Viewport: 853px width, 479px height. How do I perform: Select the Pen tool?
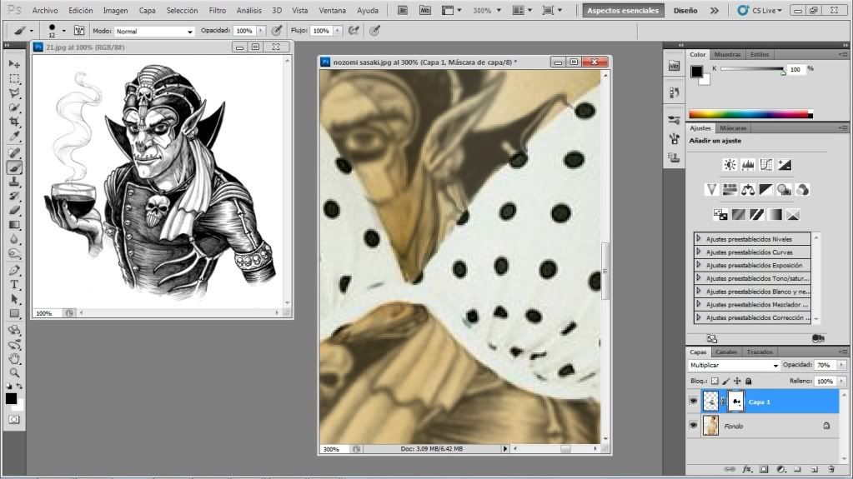[14, 270]
